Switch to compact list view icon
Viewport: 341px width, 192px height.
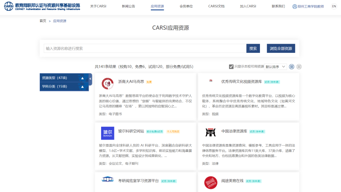(x=299, y=67)
